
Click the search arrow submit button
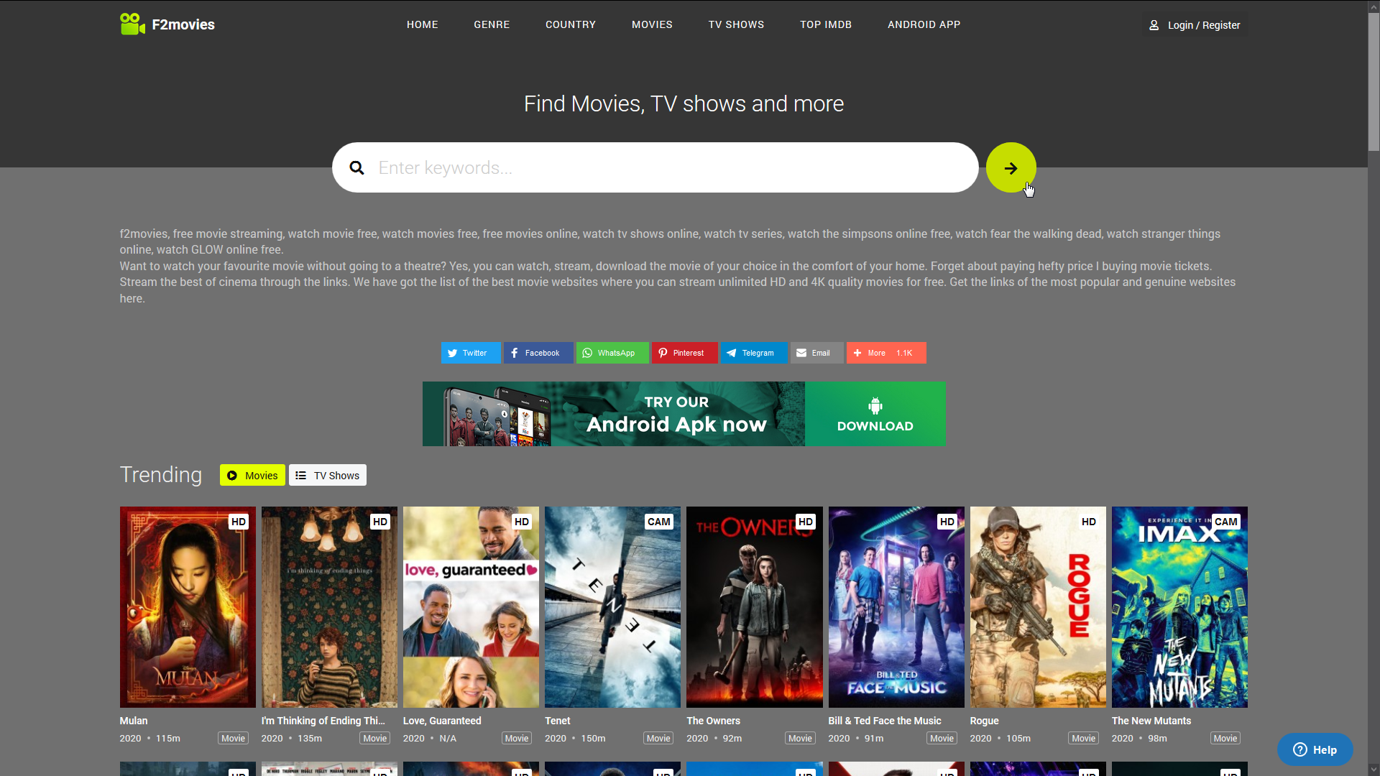[1011, 167]
